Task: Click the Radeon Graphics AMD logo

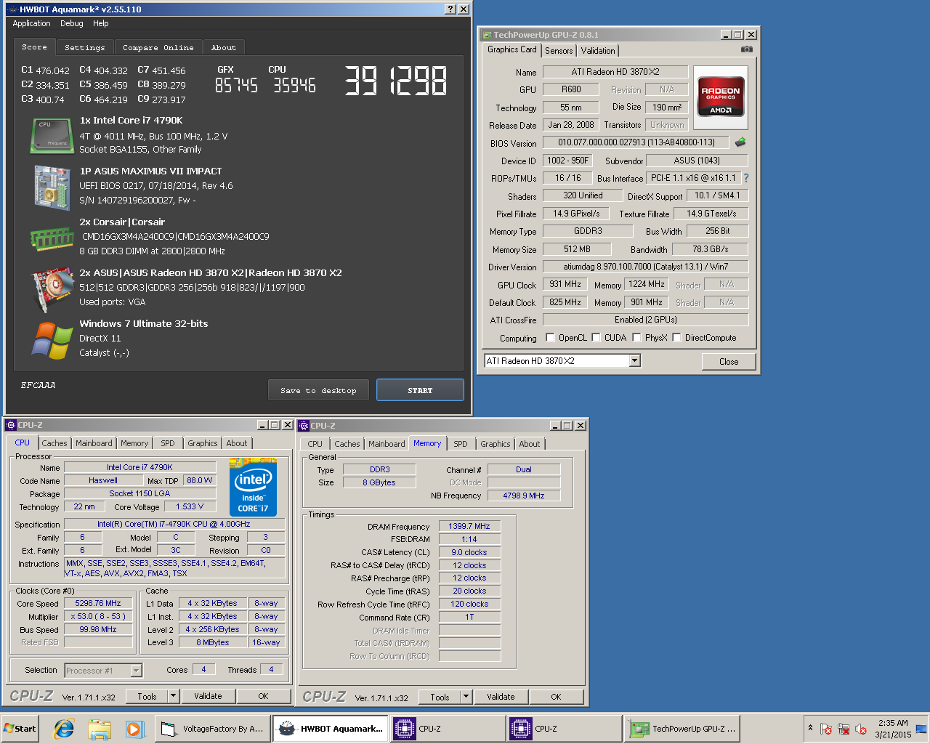Action: point(721,97)
